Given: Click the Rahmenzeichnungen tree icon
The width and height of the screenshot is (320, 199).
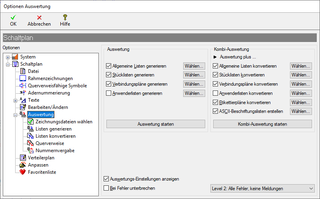Looking at the screenshot, I should (x=23, y=78).
